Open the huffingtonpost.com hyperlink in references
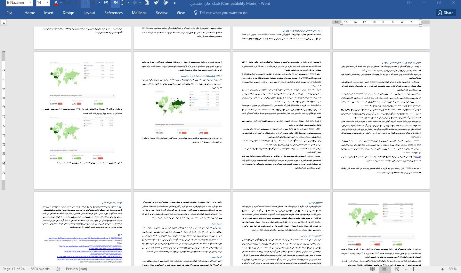Image resolution: width=461 pixels, height=273 pixels. (x=85, y=238)
